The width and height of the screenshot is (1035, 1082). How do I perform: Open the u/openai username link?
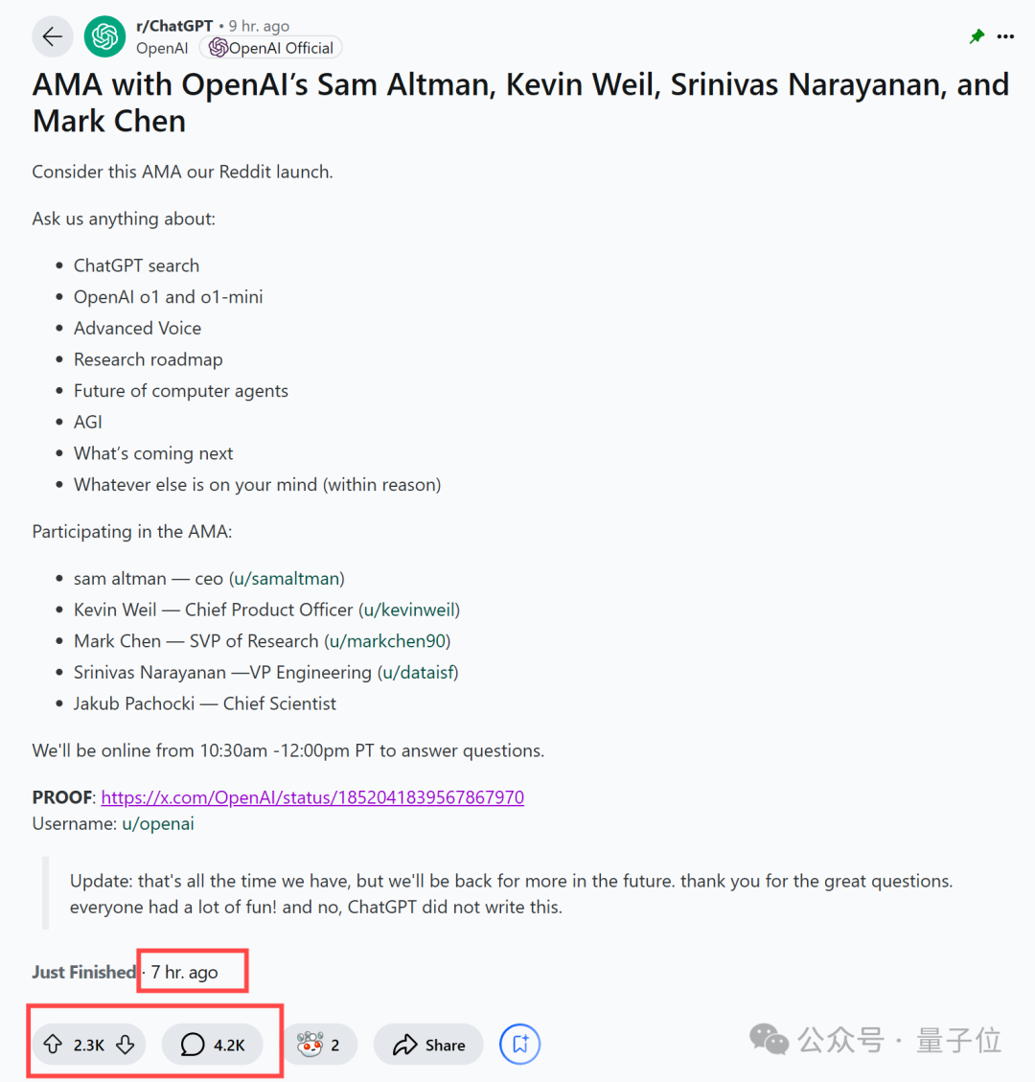point(158,824)
